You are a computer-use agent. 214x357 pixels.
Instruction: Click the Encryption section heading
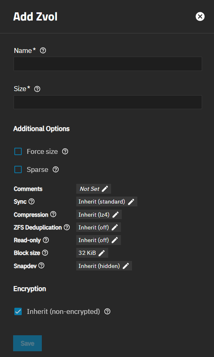(x=30, y=289)
